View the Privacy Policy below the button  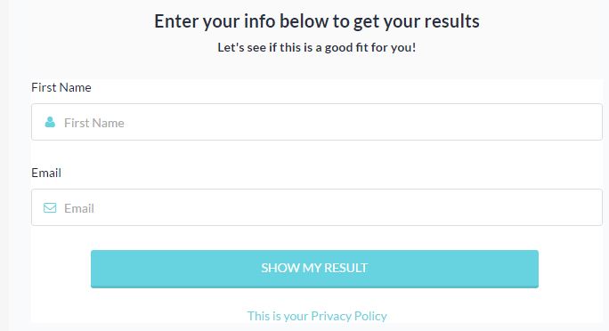tap(317, 316)
